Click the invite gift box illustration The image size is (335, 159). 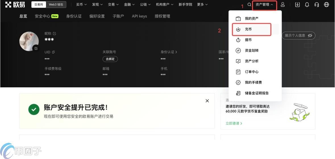[x=299, y=112]
